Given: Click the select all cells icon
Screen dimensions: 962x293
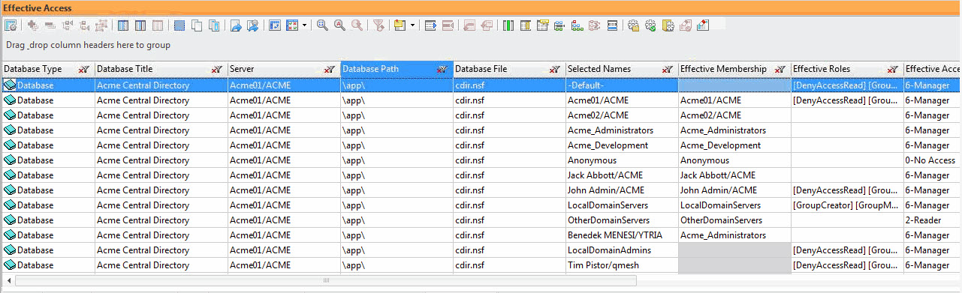Looking at the screenshot, I should coord(179,25).
